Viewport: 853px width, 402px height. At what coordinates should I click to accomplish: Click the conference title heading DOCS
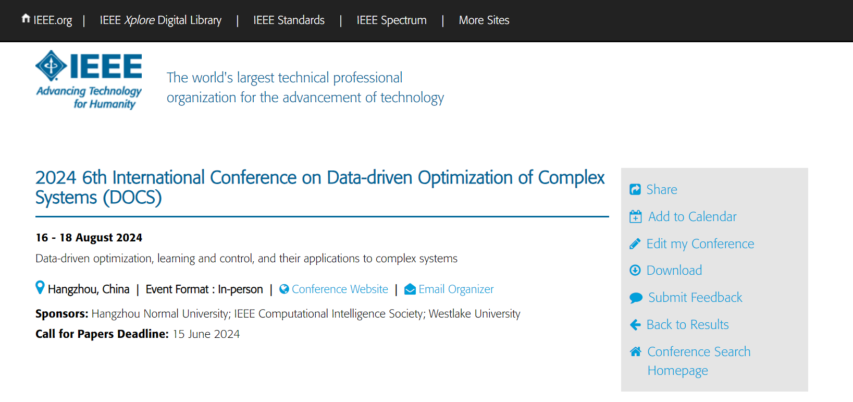click(x=320, y=187)
